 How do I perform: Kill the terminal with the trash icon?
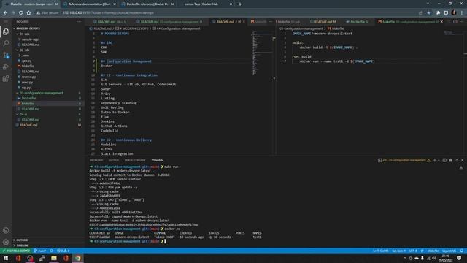click(x=451, y=160)
